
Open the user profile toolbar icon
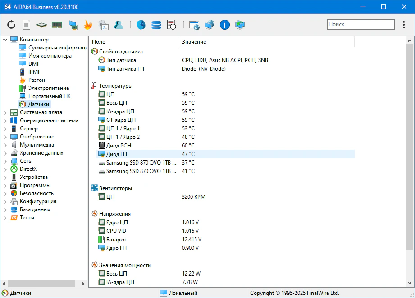(x=119, y=25)
